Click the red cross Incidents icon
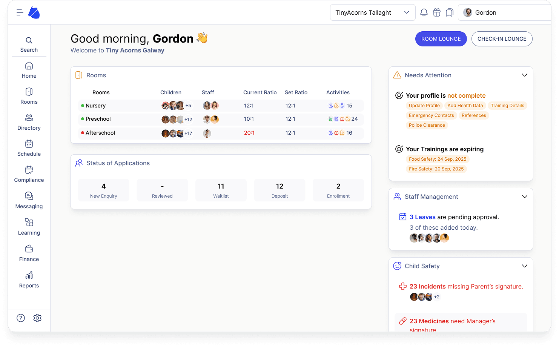559x347 pixels. (x=403, y=286)
